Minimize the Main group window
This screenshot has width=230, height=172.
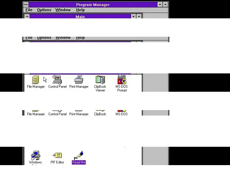(x=133, y=16)
